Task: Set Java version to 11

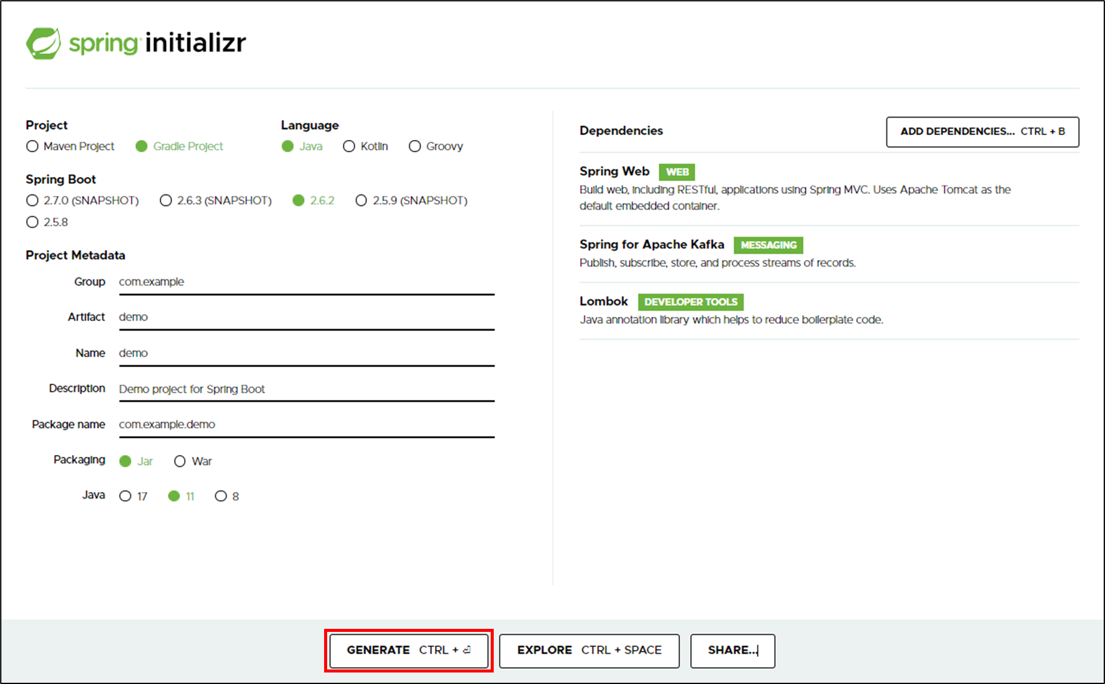Action: tap(181, 496)
